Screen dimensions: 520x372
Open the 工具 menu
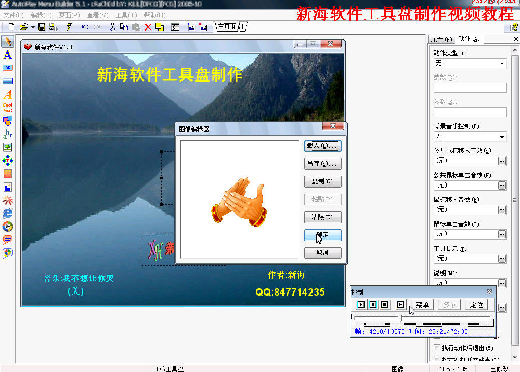point(126,15)
